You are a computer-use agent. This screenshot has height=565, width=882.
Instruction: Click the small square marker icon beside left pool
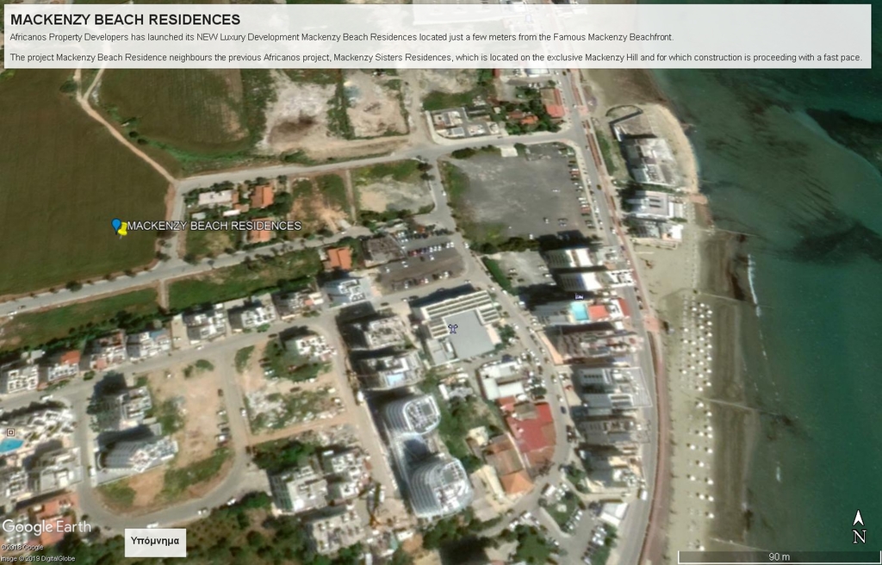[9, 432]
